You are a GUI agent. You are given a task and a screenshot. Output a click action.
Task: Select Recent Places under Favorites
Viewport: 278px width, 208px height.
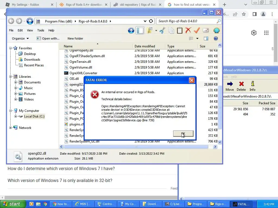(34, 65)
